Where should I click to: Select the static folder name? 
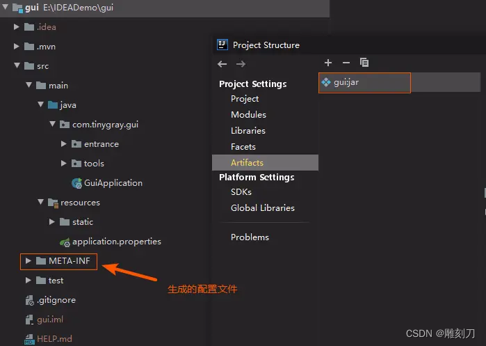point(83,222)
